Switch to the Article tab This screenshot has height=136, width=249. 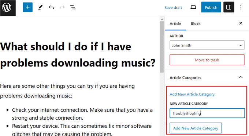pyautogui.click(x=175, y=24)
